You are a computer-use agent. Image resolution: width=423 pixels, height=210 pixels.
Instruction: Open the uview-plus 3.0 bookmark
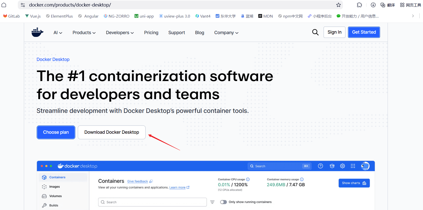click(174, 16)
